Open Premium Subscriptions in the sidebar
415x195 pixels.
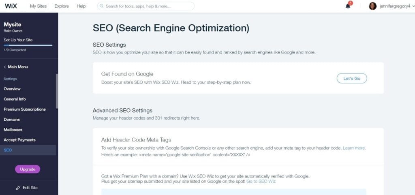pos(25,109)
